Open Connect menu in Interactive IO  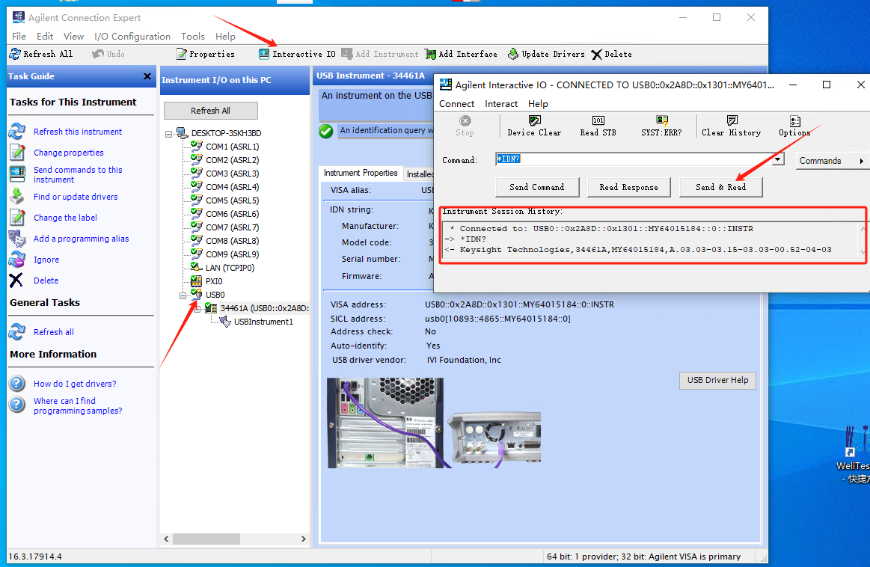click(x=456, y=104)
